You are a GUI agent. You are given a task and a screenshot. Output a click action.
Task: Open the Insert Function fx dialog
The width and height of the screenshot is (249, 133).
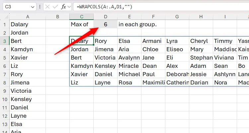tap(64, 7)
